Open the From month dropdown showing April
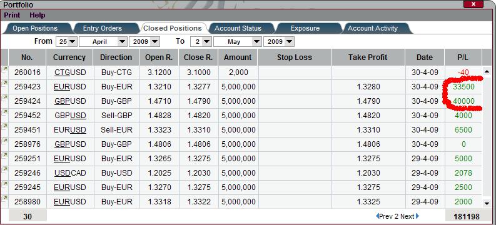Image resolution: width=496 pixels, height=225 pixels. (x=103, y=42)
